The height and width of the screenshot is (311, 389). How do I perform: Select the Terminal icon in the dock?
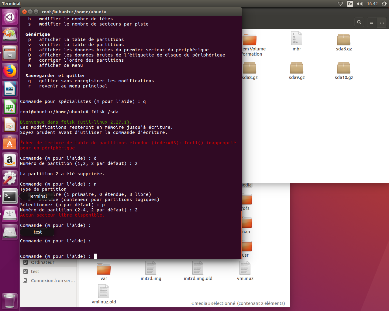coord(10,196)
